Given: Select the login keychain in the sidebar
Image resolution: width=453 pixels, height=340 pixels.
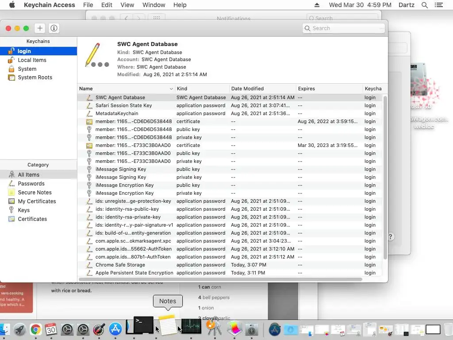Looking at the screenshot, I should [38, 51].
